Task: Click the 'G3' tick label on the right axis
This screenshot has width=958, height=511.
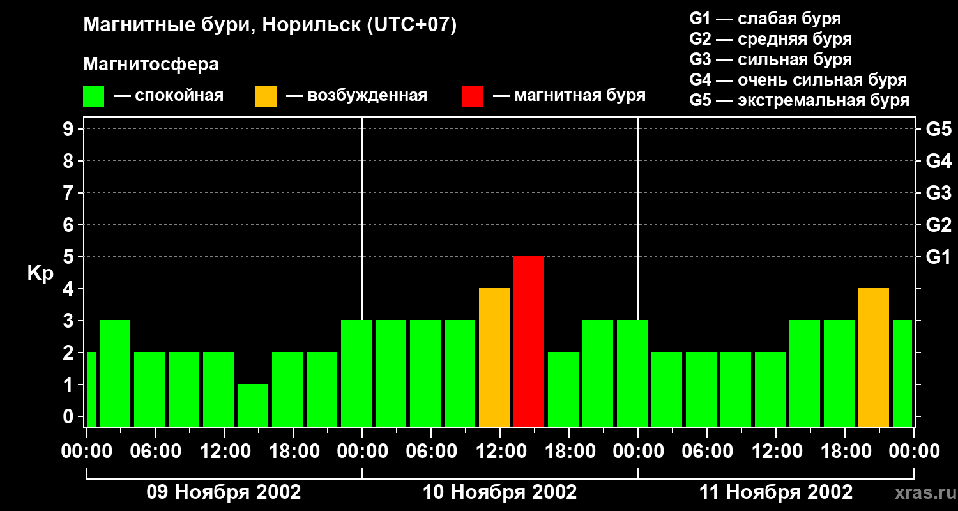Action: click(939, 193)
